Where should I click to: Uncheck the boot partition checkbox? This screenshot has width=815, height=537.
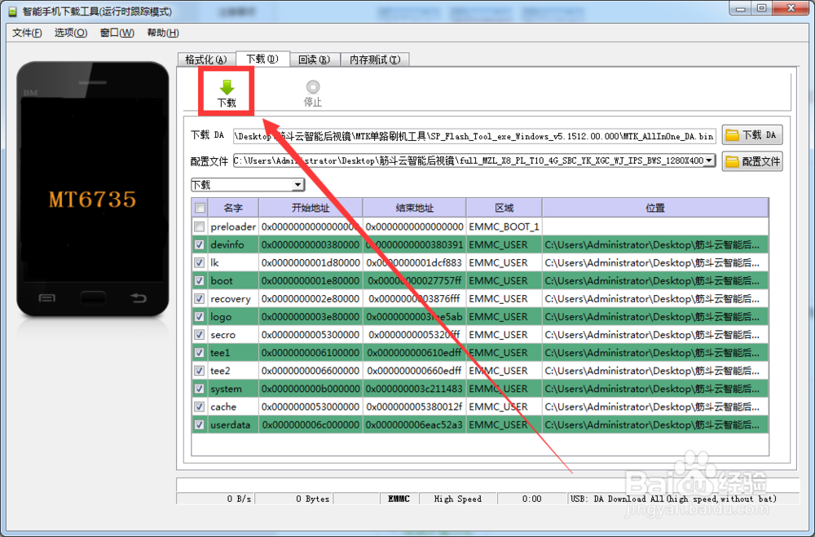[199, 280]
